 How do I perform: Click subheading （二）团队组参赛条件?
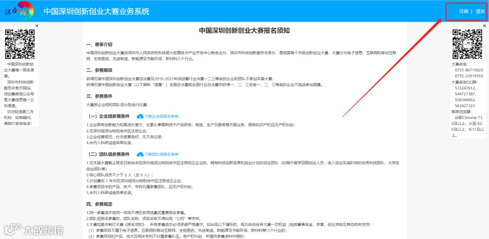point(109,155)
